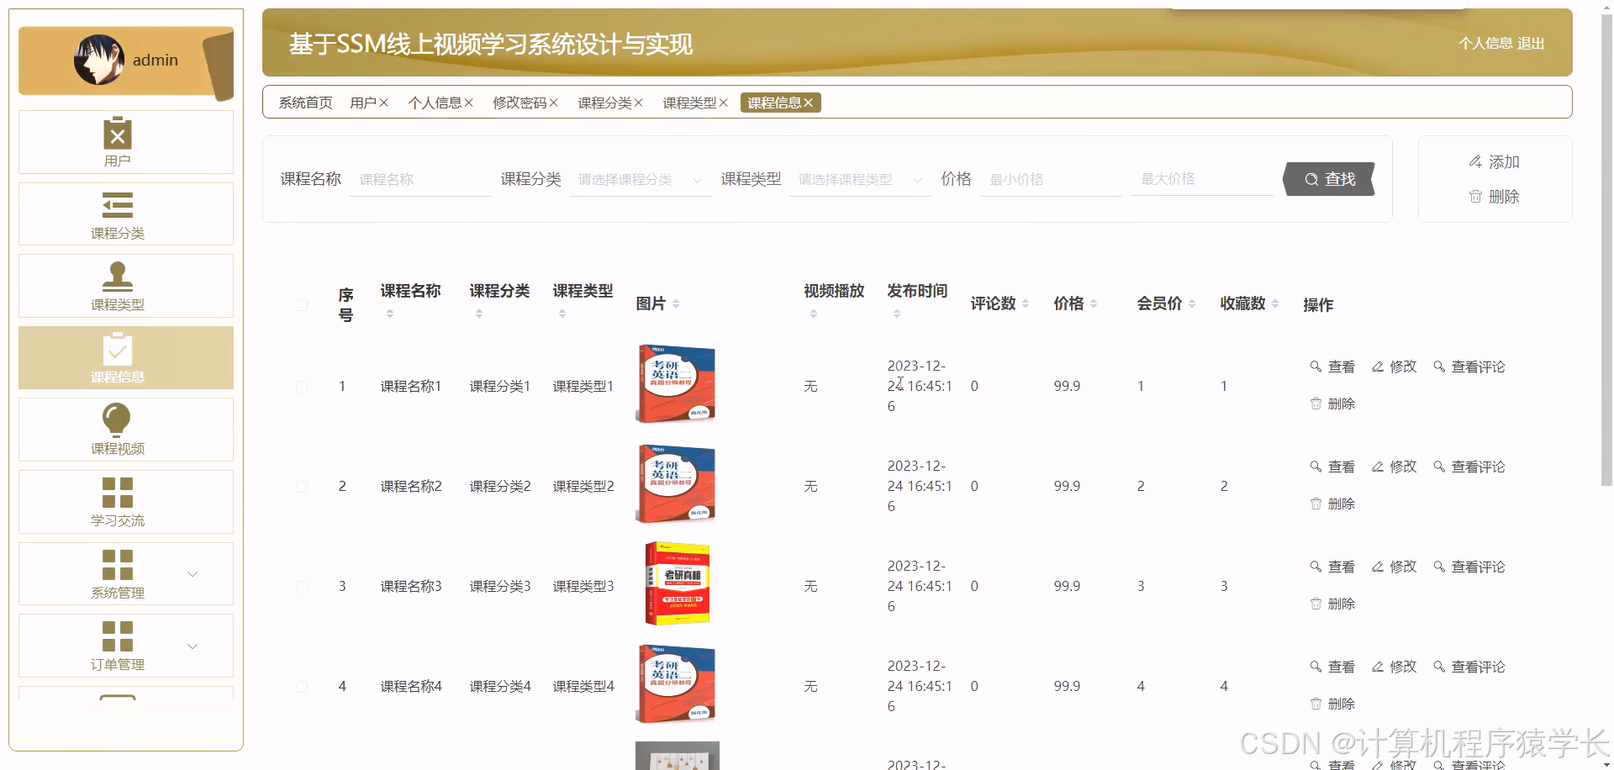Open book cover thumbnail for 课程名称3
The width and height of the screenshot is (1614, 770).
click(678, 583)
